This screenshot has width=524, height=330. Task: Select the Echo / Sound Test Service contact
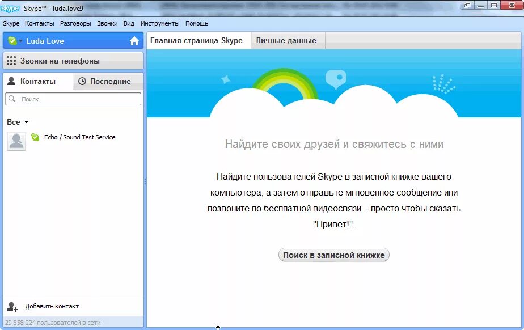73,141
